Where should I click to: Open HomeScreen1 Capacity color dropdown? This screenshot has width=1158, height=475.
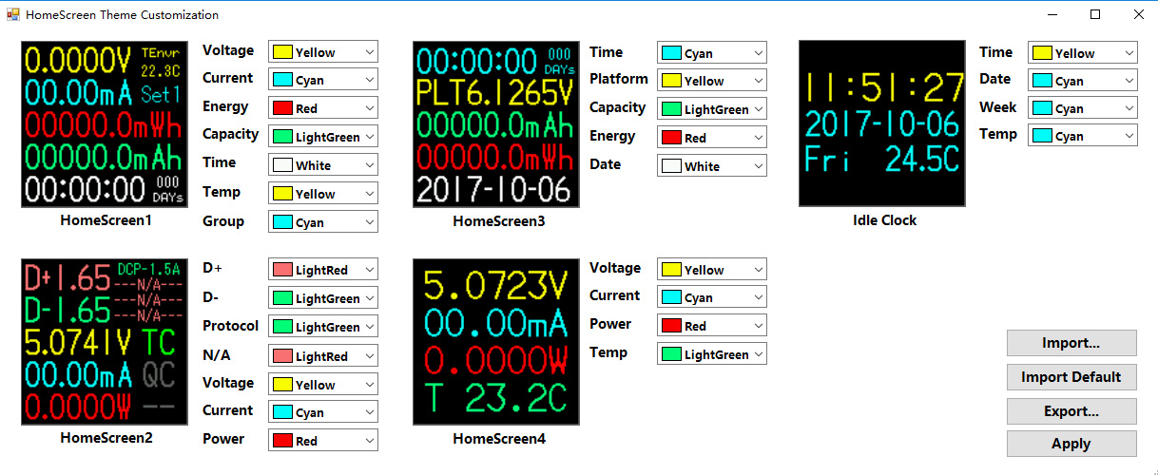coord(323,137)
